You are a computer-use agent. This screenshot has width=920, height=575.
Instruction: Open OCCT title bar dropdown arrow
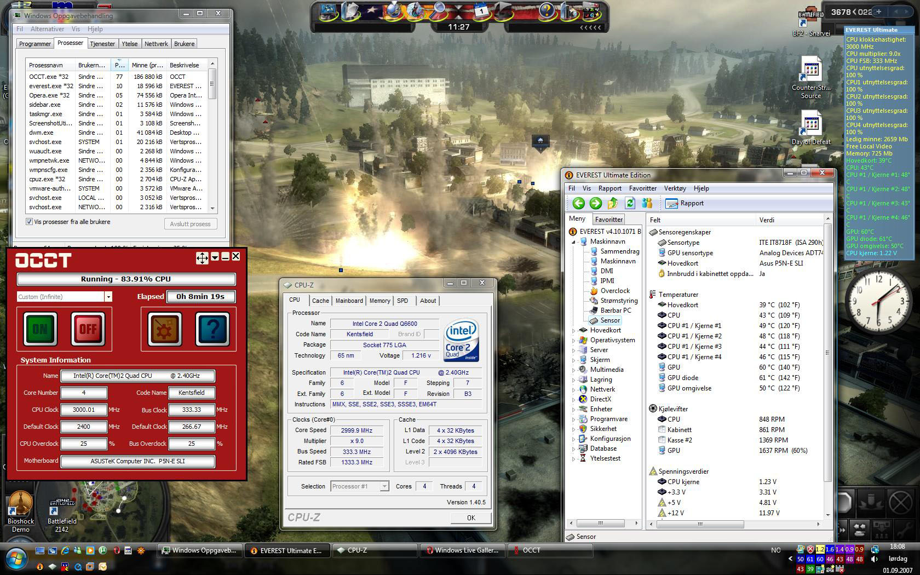(x=215, y=257)
